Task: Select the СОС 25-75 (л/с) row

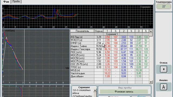Action: tap(110, 64)
